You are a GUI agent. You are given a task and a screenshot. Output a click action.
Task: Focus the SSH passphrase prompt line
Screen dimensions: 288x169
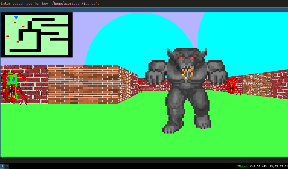coord(50,3)
